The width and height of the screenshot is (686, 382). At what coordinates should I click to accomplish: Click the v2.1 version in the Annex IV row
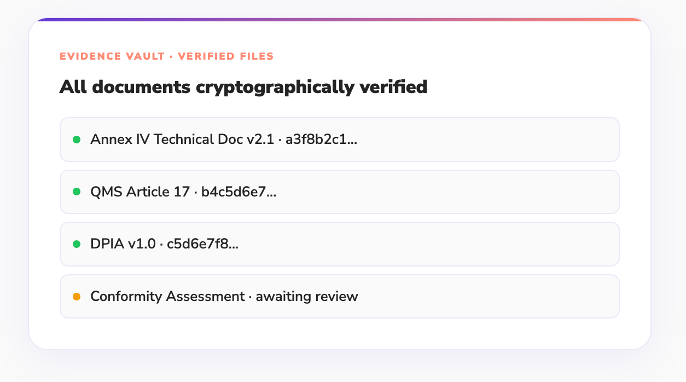point(260,140)
